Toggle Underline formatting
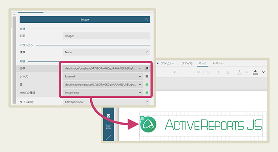 (228, 72)
